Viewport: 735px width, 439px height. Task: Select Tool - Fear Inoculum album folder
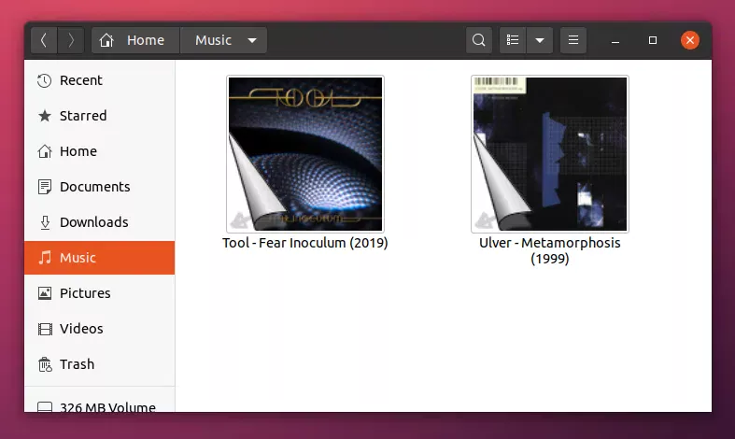tap(304, 154)
